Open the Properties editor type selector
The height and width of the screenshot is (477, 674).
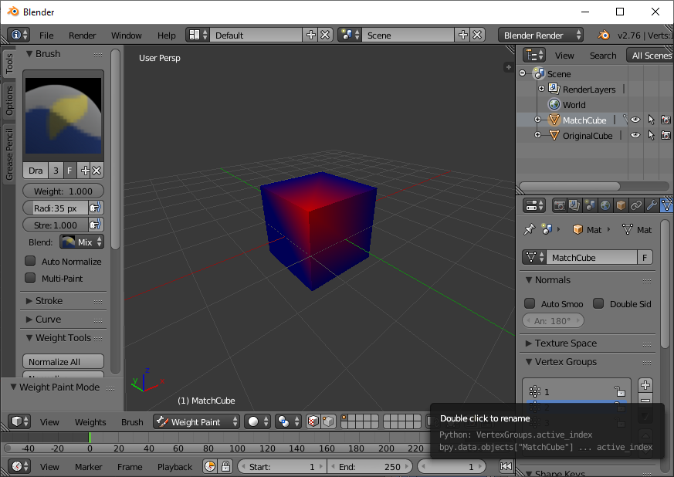(534, 205)
